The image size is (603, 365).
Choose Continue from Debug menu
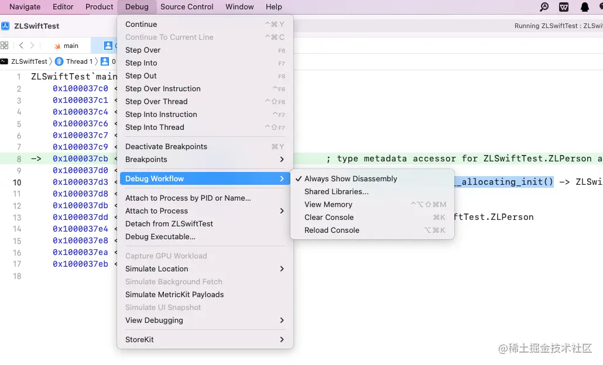205,24
